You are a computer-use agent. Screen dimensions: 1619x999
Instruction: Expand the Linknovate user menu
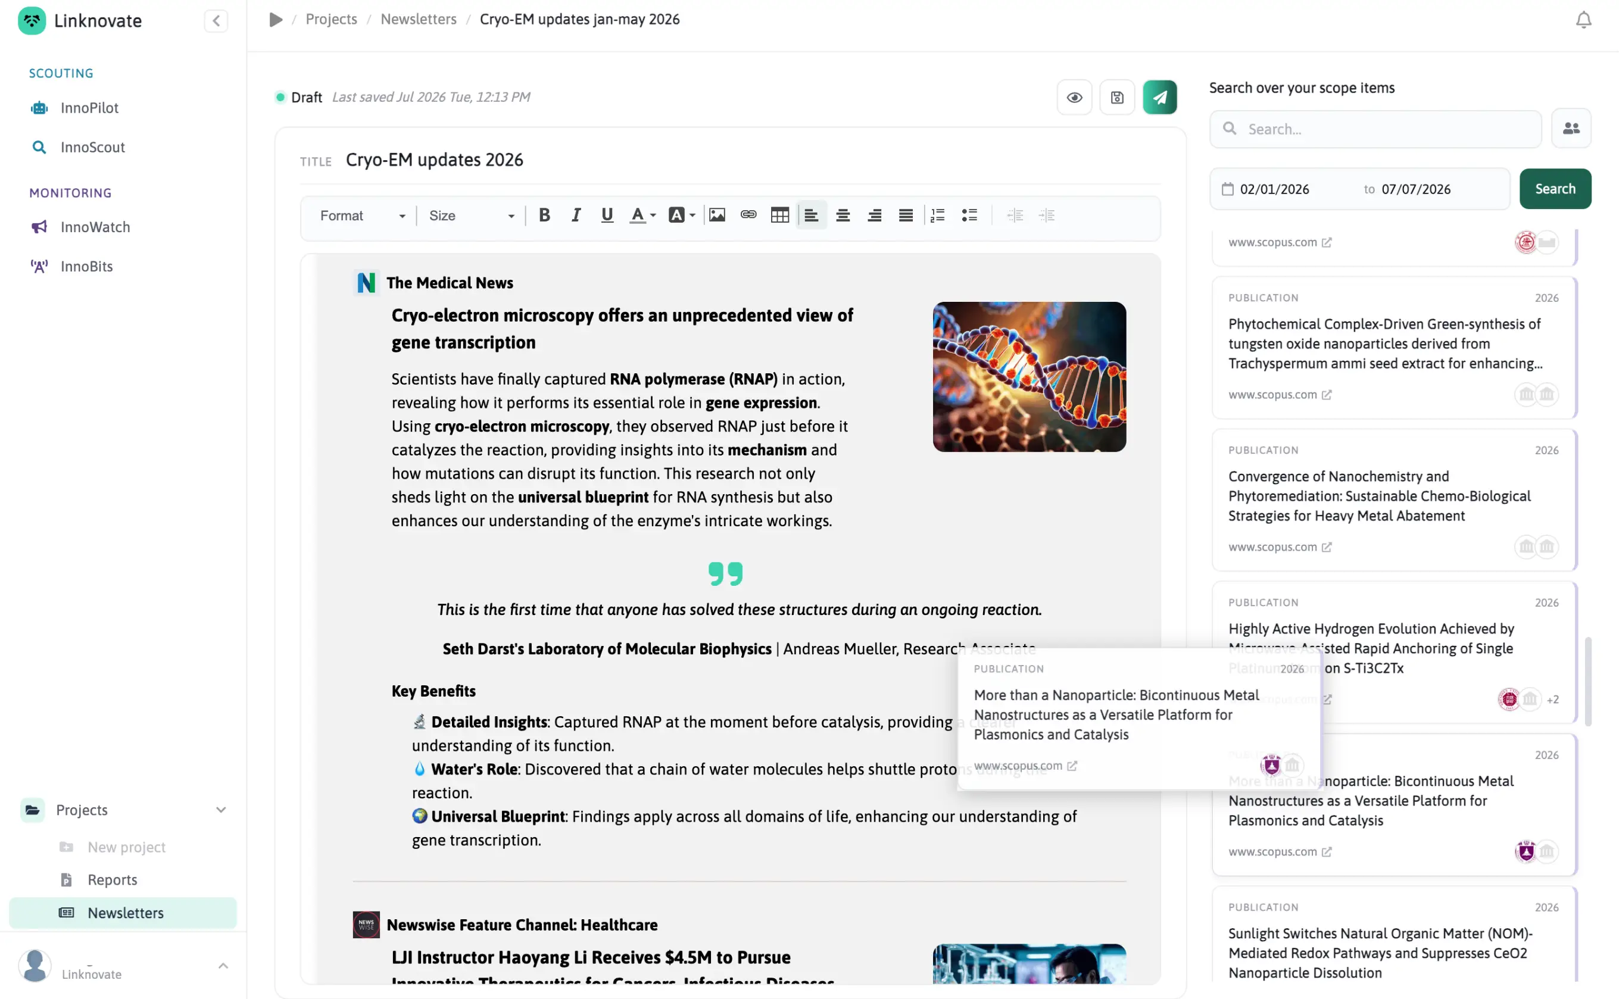coord(223,965)
